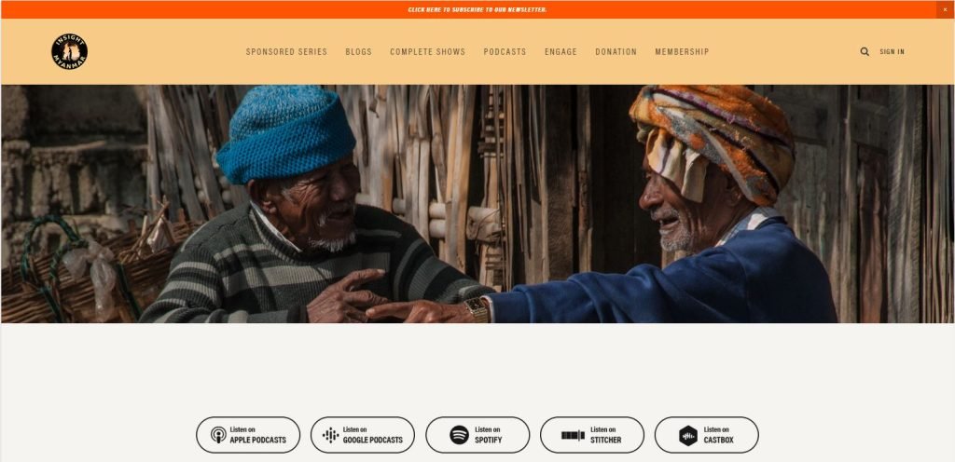Image resolution: width=955 pixels, height=462 pixels.
Task: Click the Sign In link
Action: click(x=893, y=51)
